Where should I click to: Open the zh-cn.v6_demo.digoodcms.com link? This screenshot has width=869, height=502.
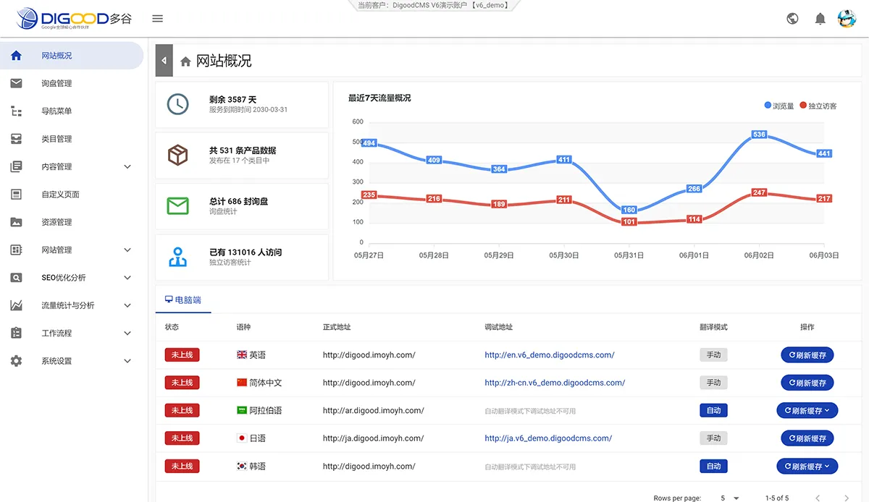tap(555, 383)
